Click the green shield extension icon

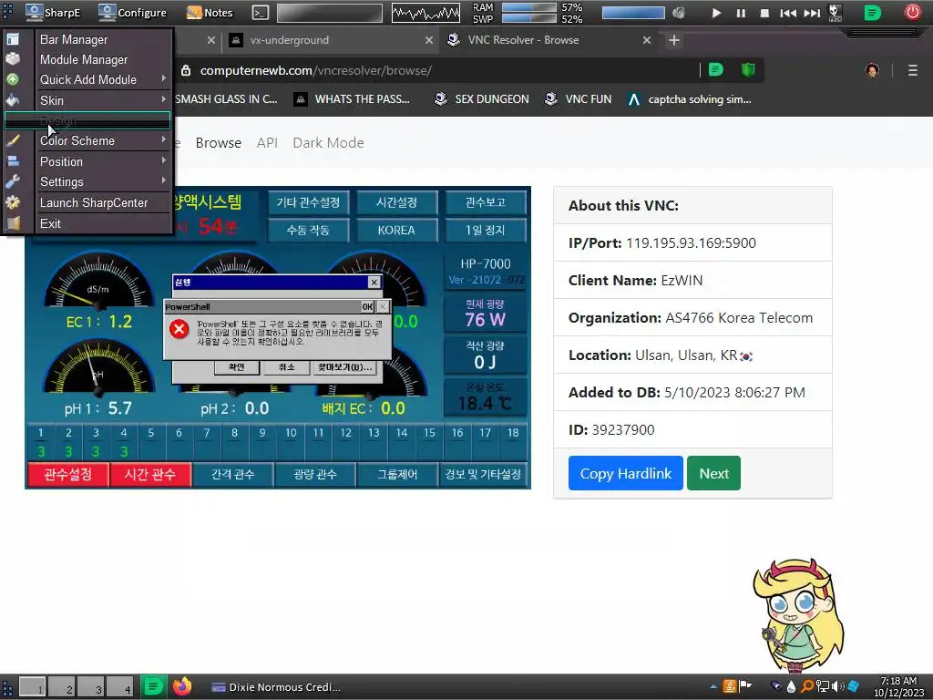click(748, 70)
